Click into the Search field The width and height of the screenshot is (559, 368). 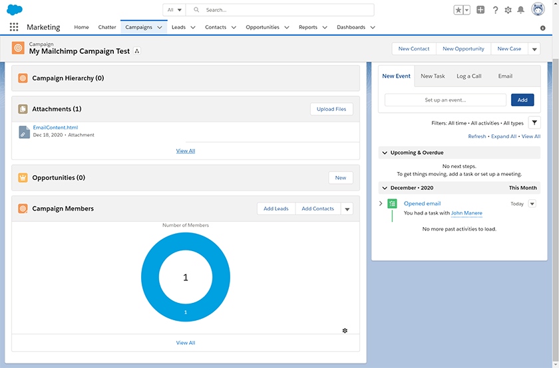point(280,10)
